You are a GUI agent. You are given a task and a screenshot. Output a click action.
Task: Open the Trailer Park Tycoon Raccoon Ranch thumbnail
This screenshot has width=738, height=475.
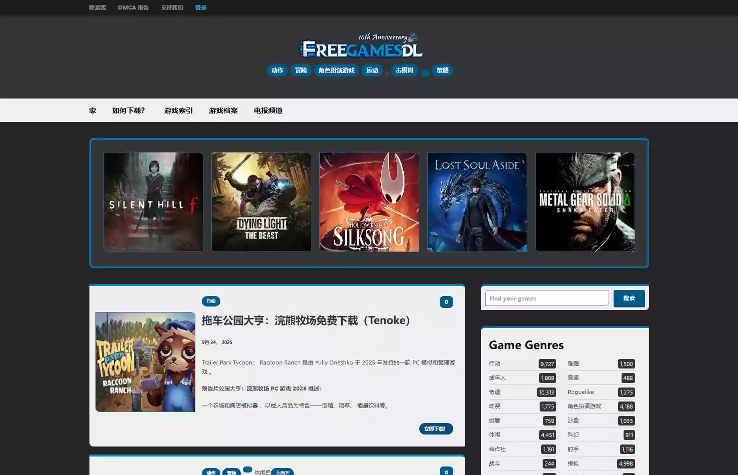(x=145, y=362)
